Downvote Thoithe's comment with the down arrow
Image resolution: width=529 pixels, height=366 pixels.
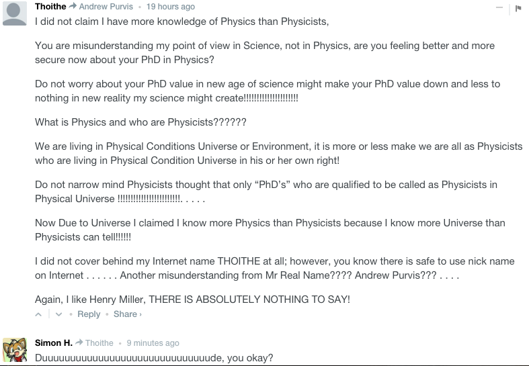58,314
